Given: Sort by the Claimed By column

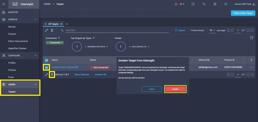Looking at the screenshot, I should (x=204, y=60).
